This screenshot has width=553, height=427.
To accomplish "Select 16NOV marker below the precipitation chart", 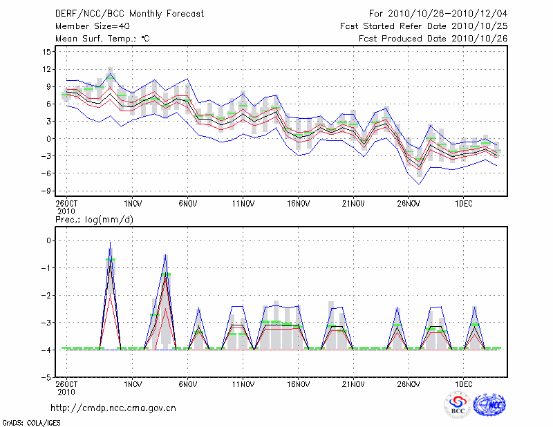I will (298, 383).
